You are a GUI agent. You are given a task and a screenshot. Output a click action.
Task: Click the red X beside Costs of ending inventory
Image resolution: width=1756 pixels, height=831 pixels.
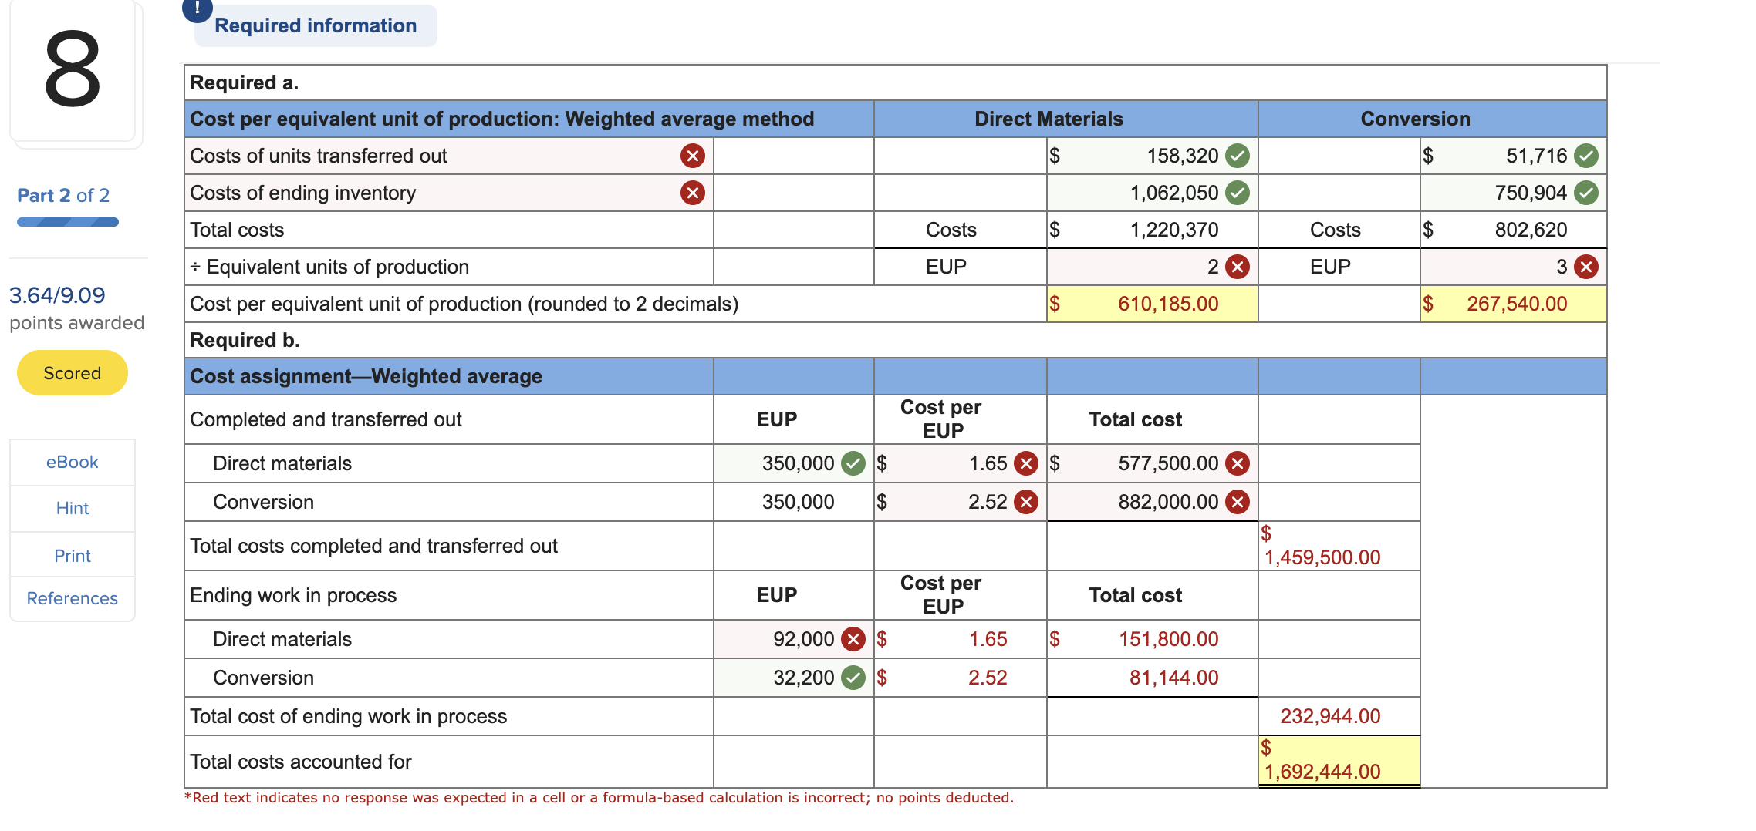[x=692, y=193]
